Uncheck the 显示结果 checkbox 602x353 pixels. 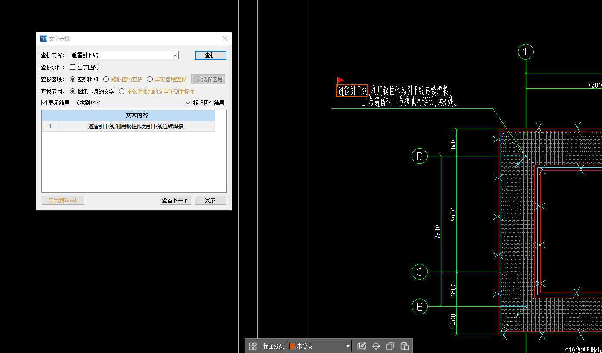(x=44, y=103)
